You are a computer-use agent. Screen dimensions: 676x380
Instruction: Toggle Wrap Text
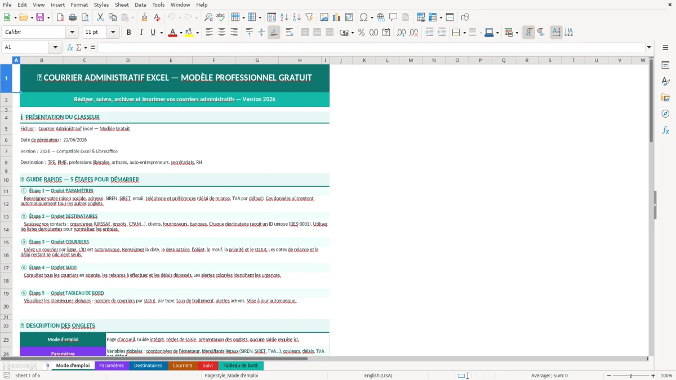pos(290,33)
